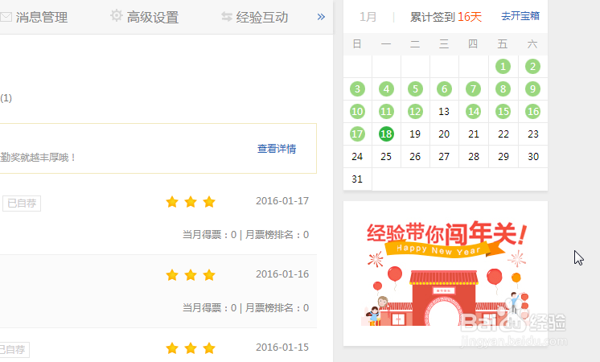This screenshot has width=600, height=362.
Task: Click day 19 on the calendar
Action: point(415,134)
